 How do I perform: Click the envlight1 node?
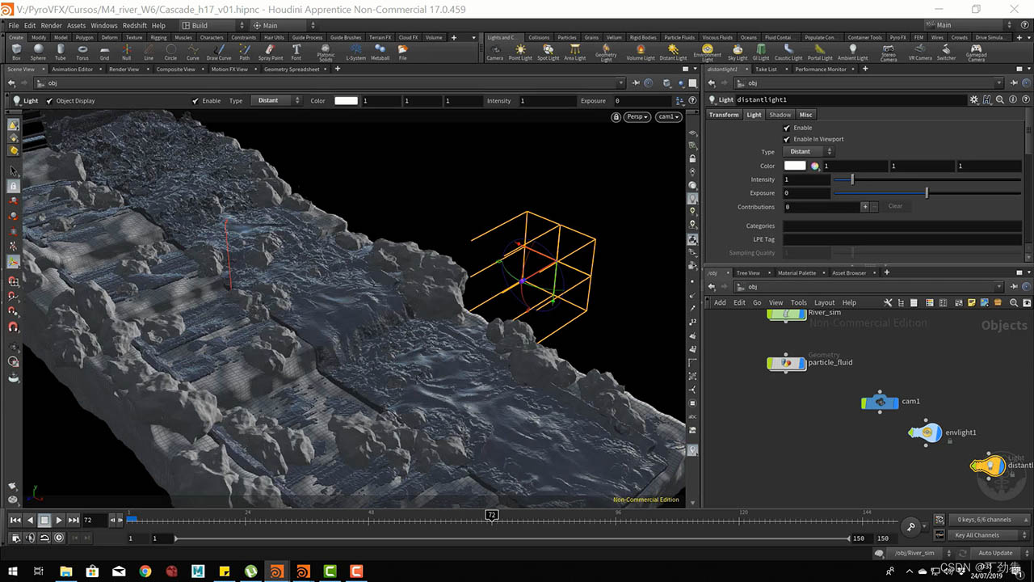pyautogui.click(x=927, y=433)
